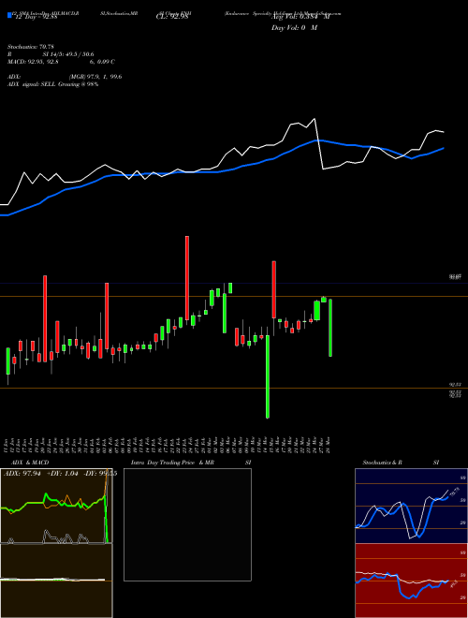The width and height of the screenshot is (468, 618).
Task: Click the 'Intra Day Trading Price & MR' title
Action: (x=172, y=463)
